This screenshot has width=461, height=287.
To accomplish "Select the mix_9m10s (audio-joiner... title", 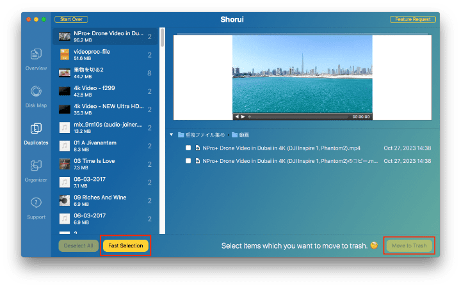I will click(x=108, y=125).
